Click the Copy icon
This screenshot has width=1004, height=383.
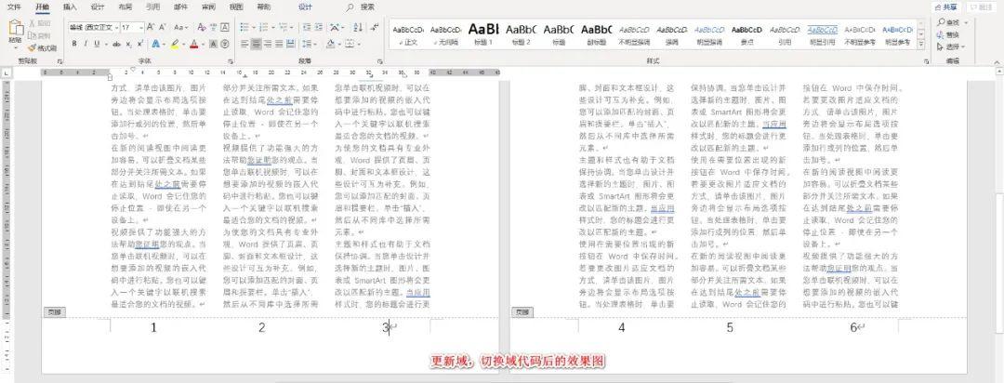[x=32, y=35]
